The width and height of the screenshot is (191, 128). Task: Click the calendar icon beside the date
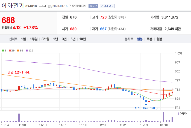point(50,6)
